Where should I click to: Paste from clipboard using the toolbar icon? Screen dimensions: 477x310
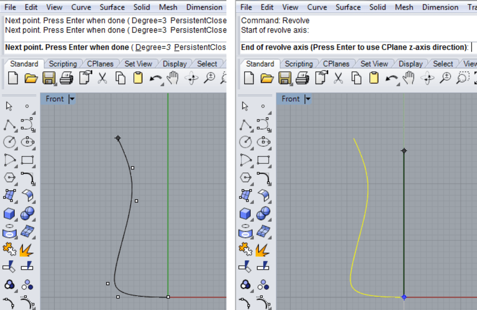(x=137, y=77)
